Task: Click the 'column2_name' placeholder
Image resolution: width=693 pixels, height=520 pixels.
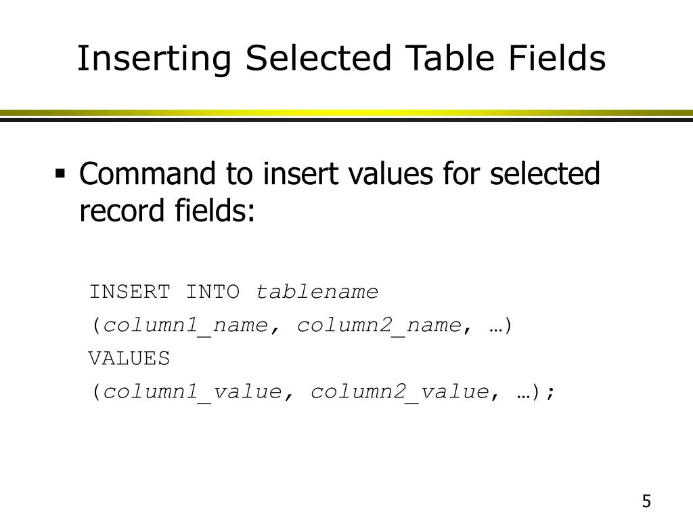Action: [379, 326]
